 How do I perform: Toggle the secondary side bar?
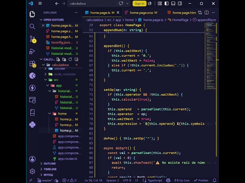pos(180,3)
